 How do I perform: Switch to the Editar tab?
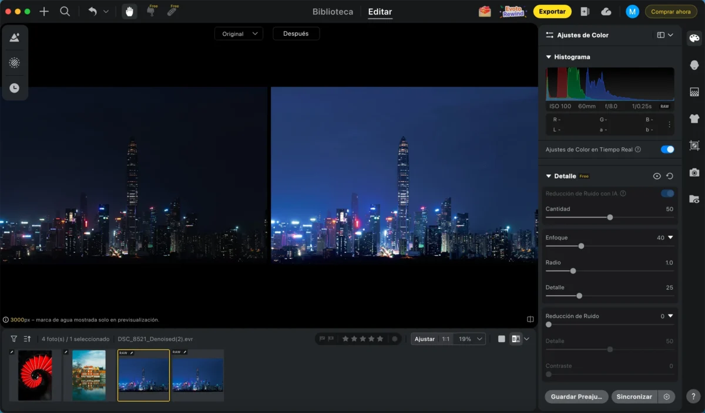point(380,12)
